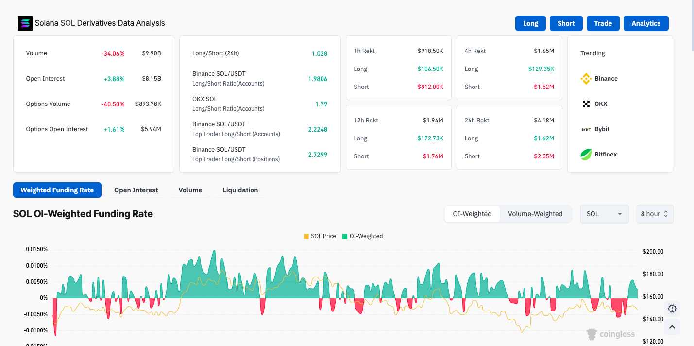This screenshot has width=694, height=346.
Task: Click the Solana logo icon
Action: click(x=25, y=23)
